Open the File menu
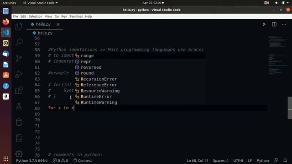This screenshot has width=292, height=164. tap(15, 16)
